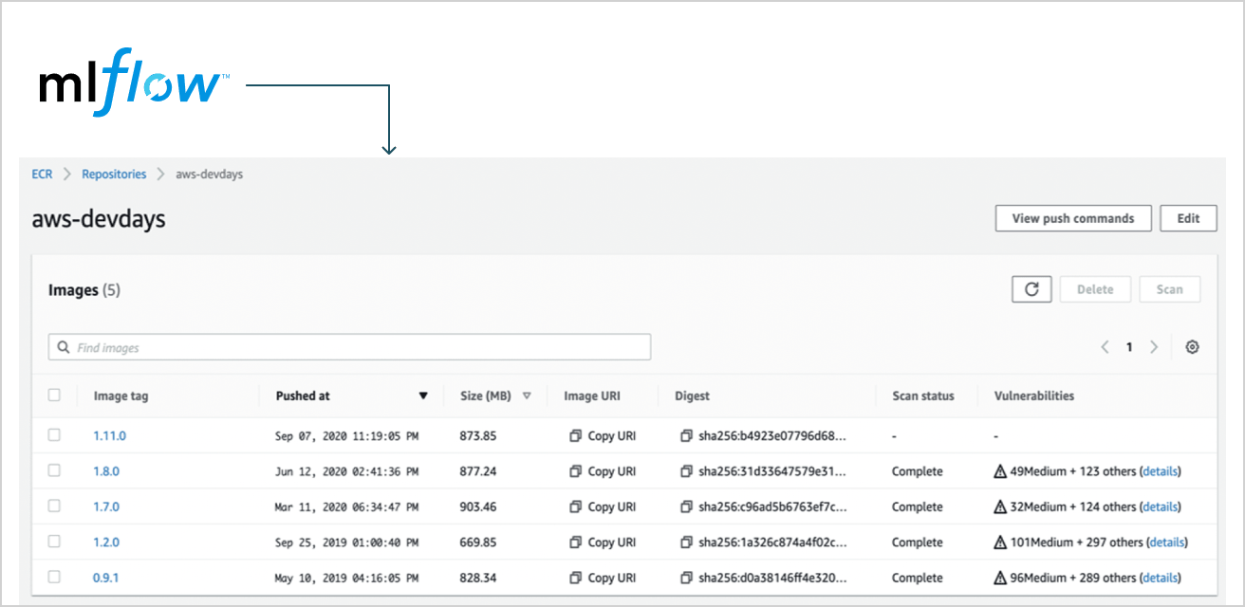
Task: Click View push commands button
Action: coord(1072,218)
